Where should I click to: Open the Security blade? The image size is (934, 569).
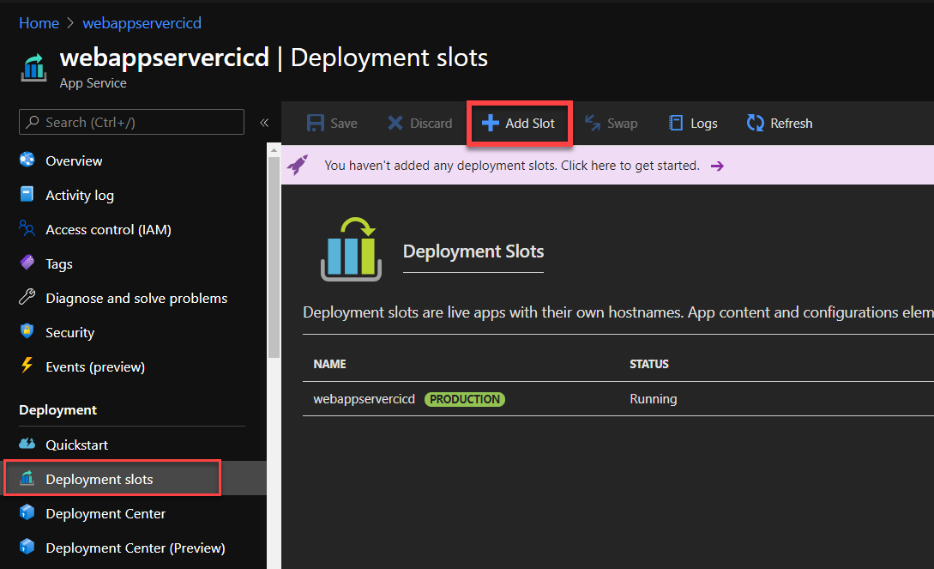tap(69, 332)
